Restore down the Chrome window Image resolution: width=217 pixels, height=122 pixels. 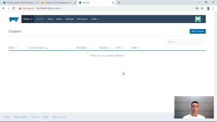tap(206, 2)
